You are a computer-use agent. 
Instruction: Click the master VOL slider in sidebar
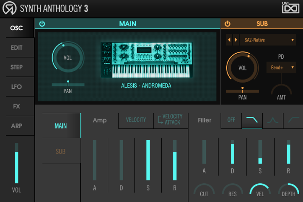pos(16,163)
